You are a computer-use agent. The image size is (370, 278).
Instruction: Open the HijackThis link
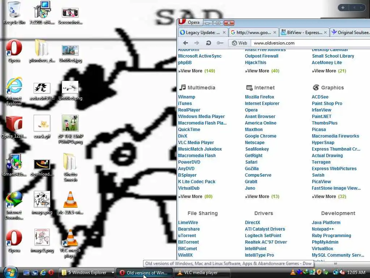(x=255, y=63)
